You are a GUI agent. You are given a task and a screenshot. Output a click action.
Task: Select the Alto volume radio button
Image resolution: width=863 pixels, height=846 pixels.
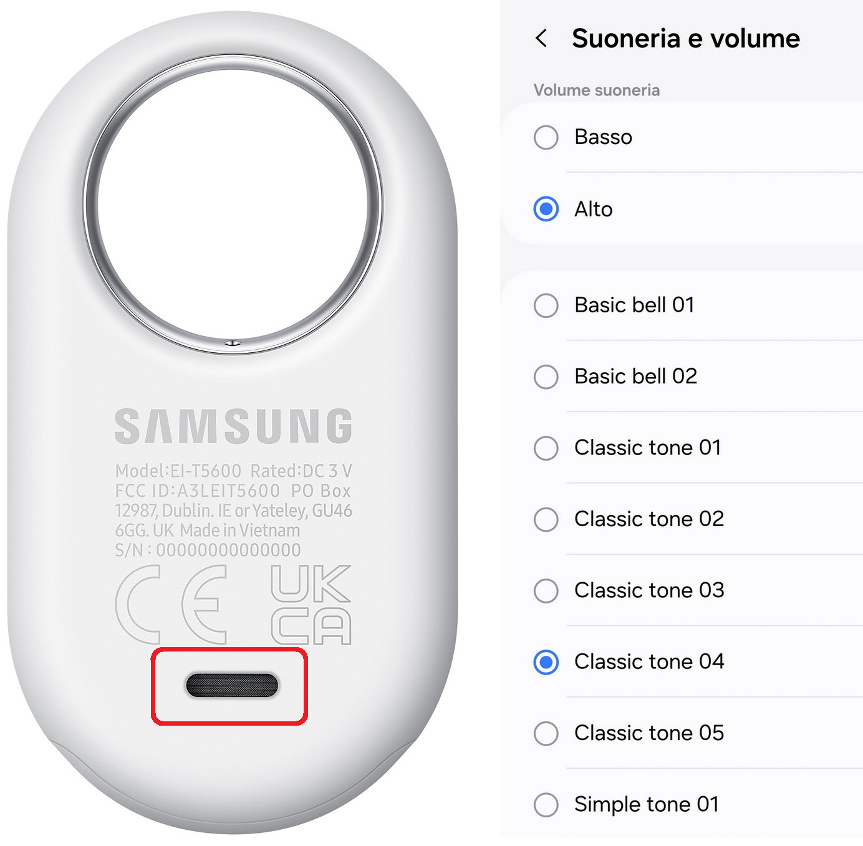[546, 209]
